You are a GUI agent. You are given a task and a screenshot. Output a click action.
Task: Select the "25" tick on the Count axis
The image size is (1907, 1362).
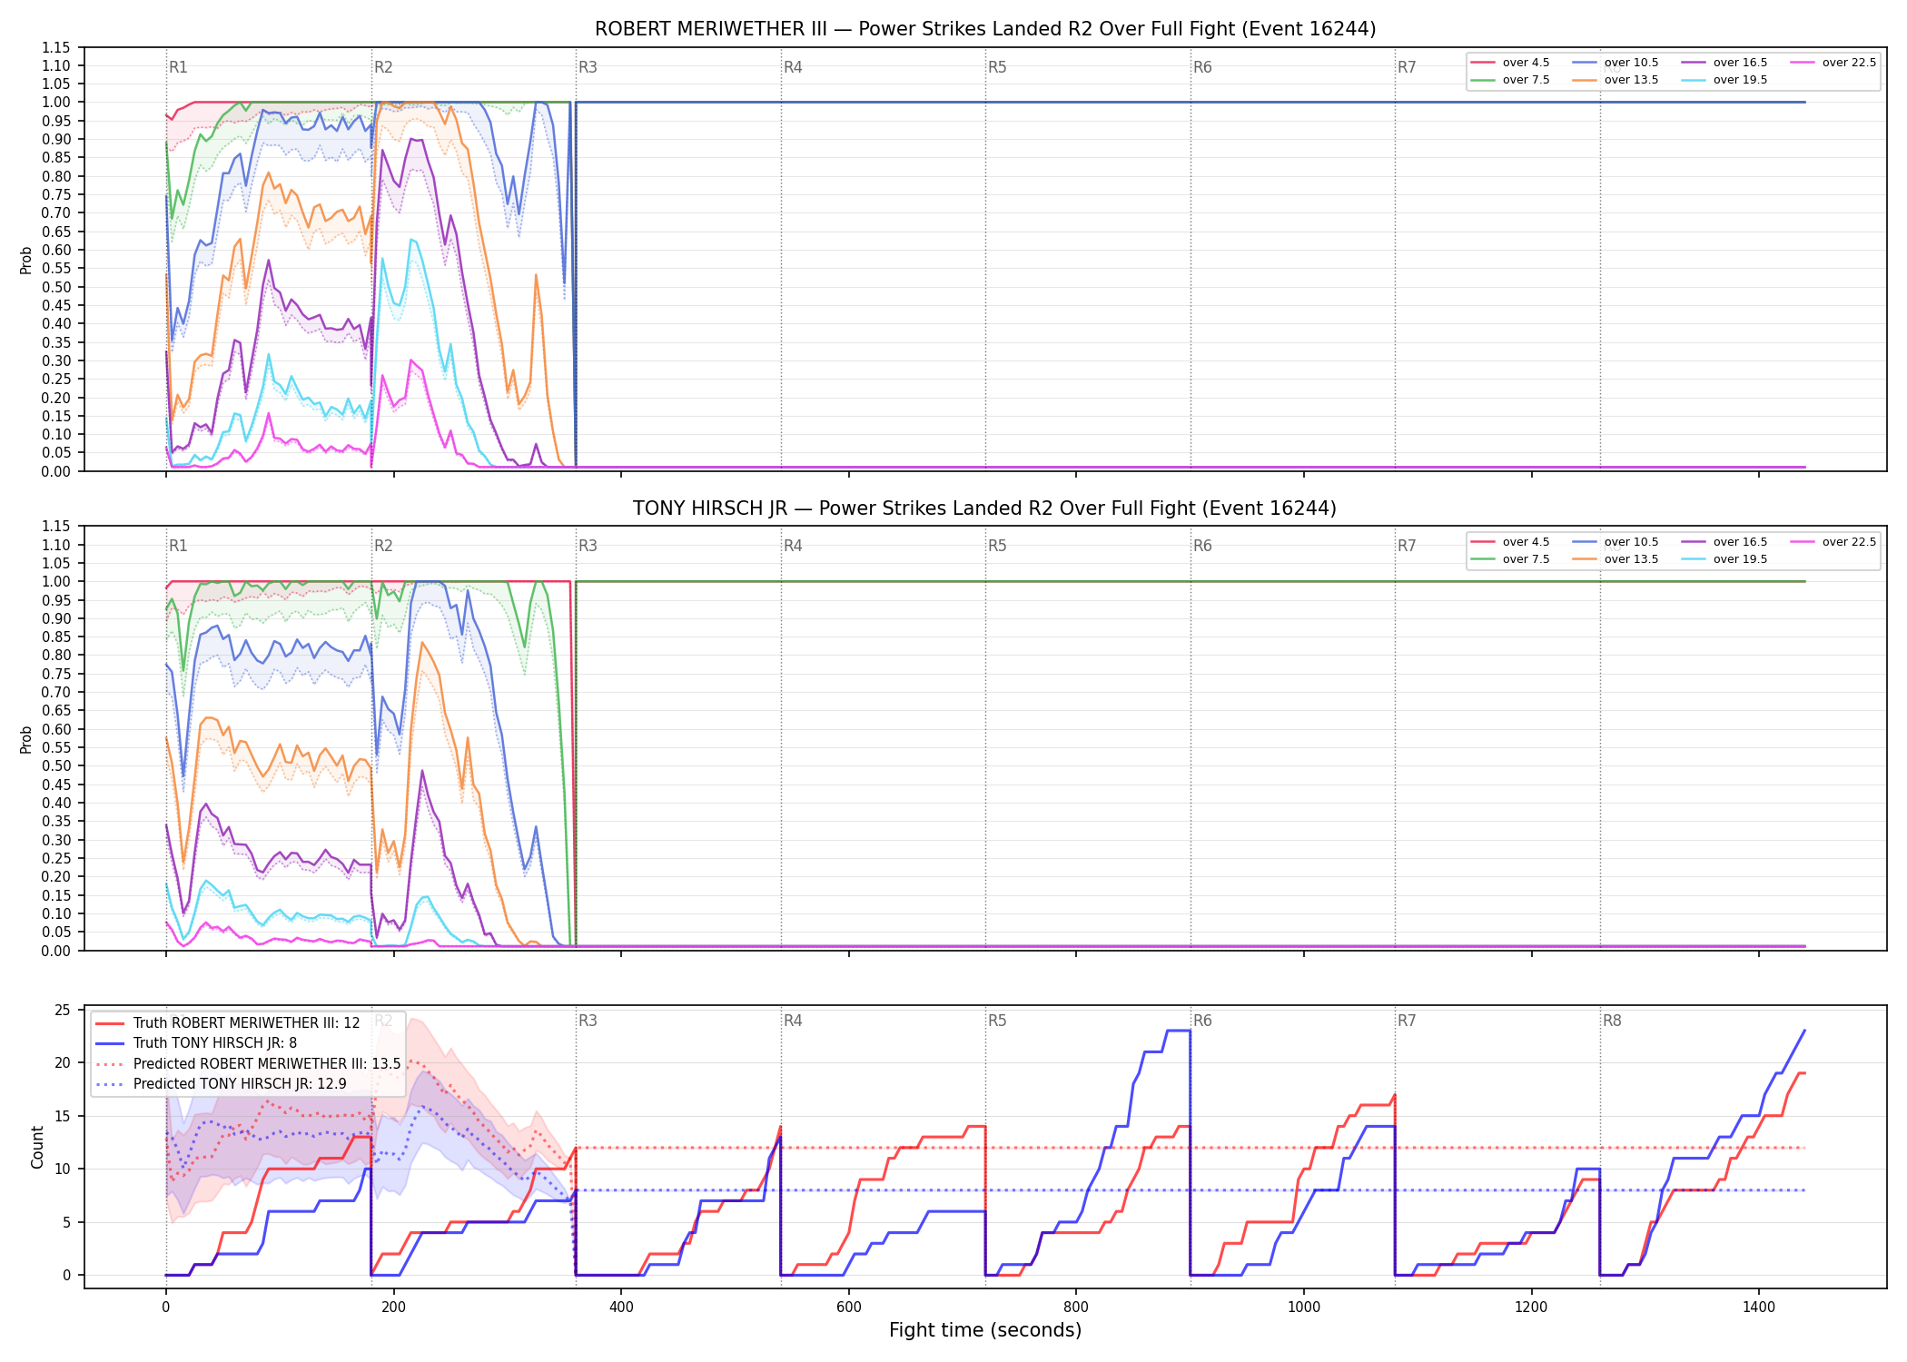pos(63,1011)
